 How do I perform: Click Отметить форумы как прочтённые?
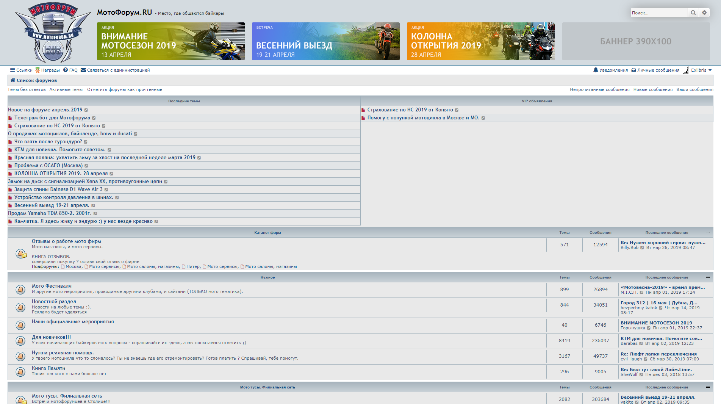(125, 90)
